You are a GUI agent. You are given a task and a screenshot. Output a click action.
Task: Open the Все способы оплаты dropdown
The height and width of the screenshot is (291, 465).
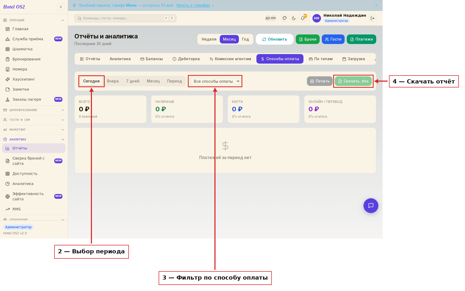[215, 81]
